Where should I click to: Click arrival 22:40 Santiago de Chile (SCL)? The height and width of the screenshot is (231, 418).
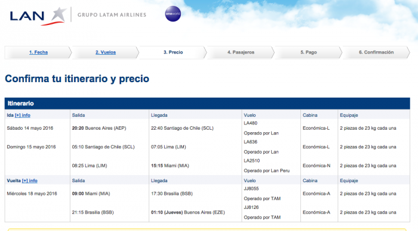[x=182, y=128]
